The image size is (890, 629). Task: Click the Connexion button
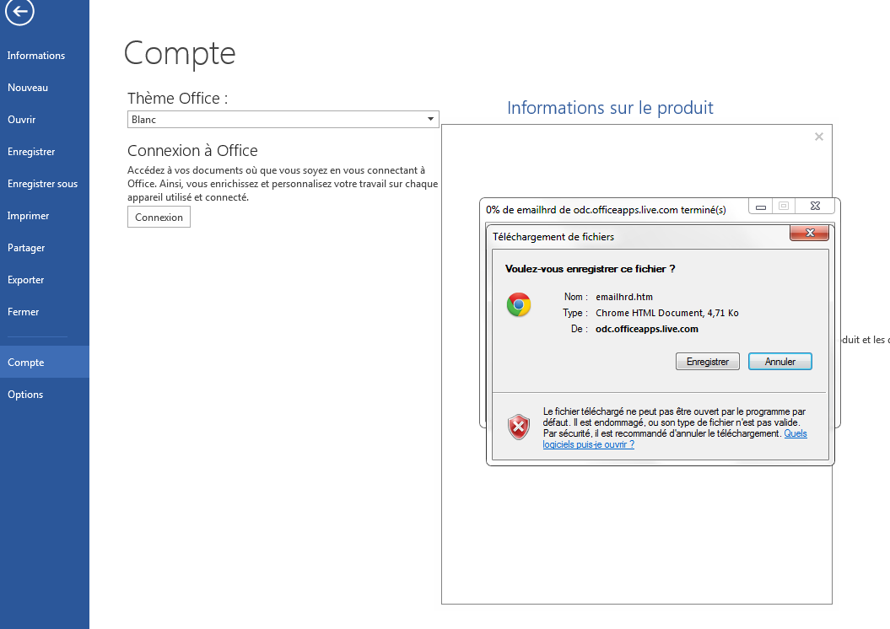tap(159, 218)
